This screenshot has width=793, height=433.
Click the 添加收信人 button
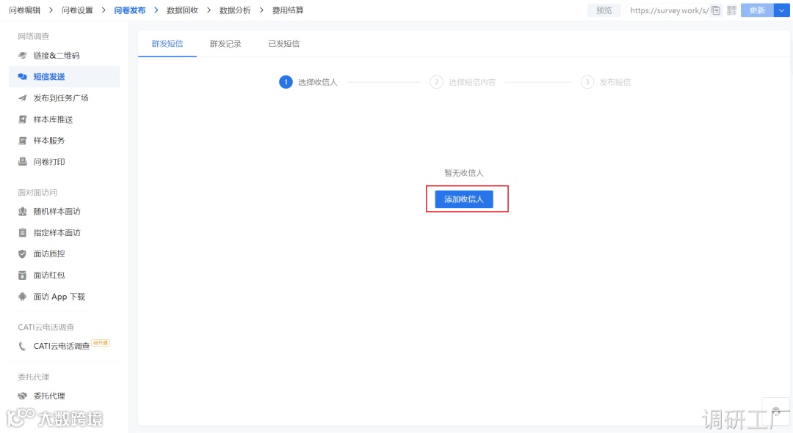coord(464,199)
